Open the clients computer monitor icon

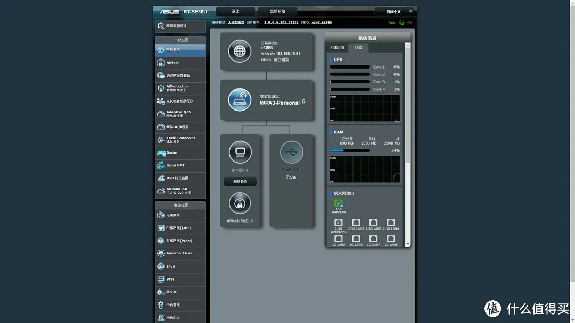[x=240, y=152]
